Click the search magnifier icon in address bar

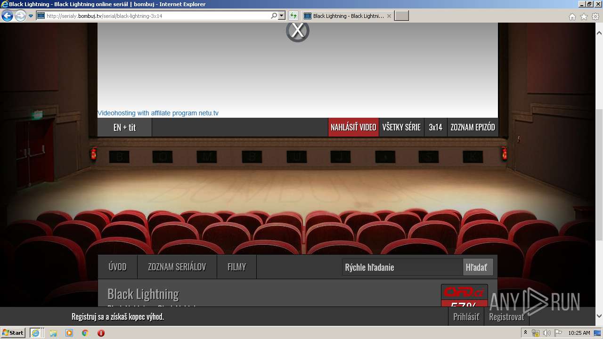[274, 16]
